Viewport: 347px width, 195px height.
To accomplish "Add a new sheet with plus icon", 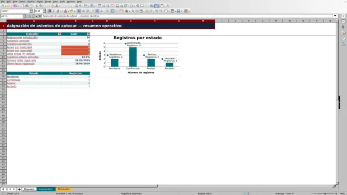I will pos(19,189).
